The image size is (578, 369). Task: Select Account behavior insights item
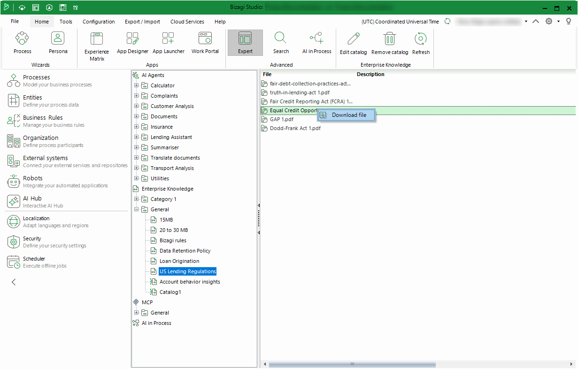point(190,282)
